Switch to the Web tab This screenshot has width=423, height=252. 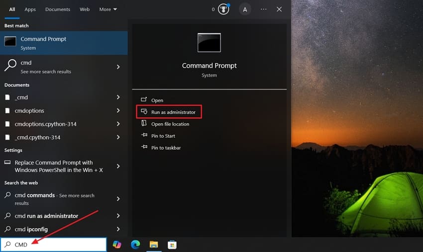coord(85,9)
